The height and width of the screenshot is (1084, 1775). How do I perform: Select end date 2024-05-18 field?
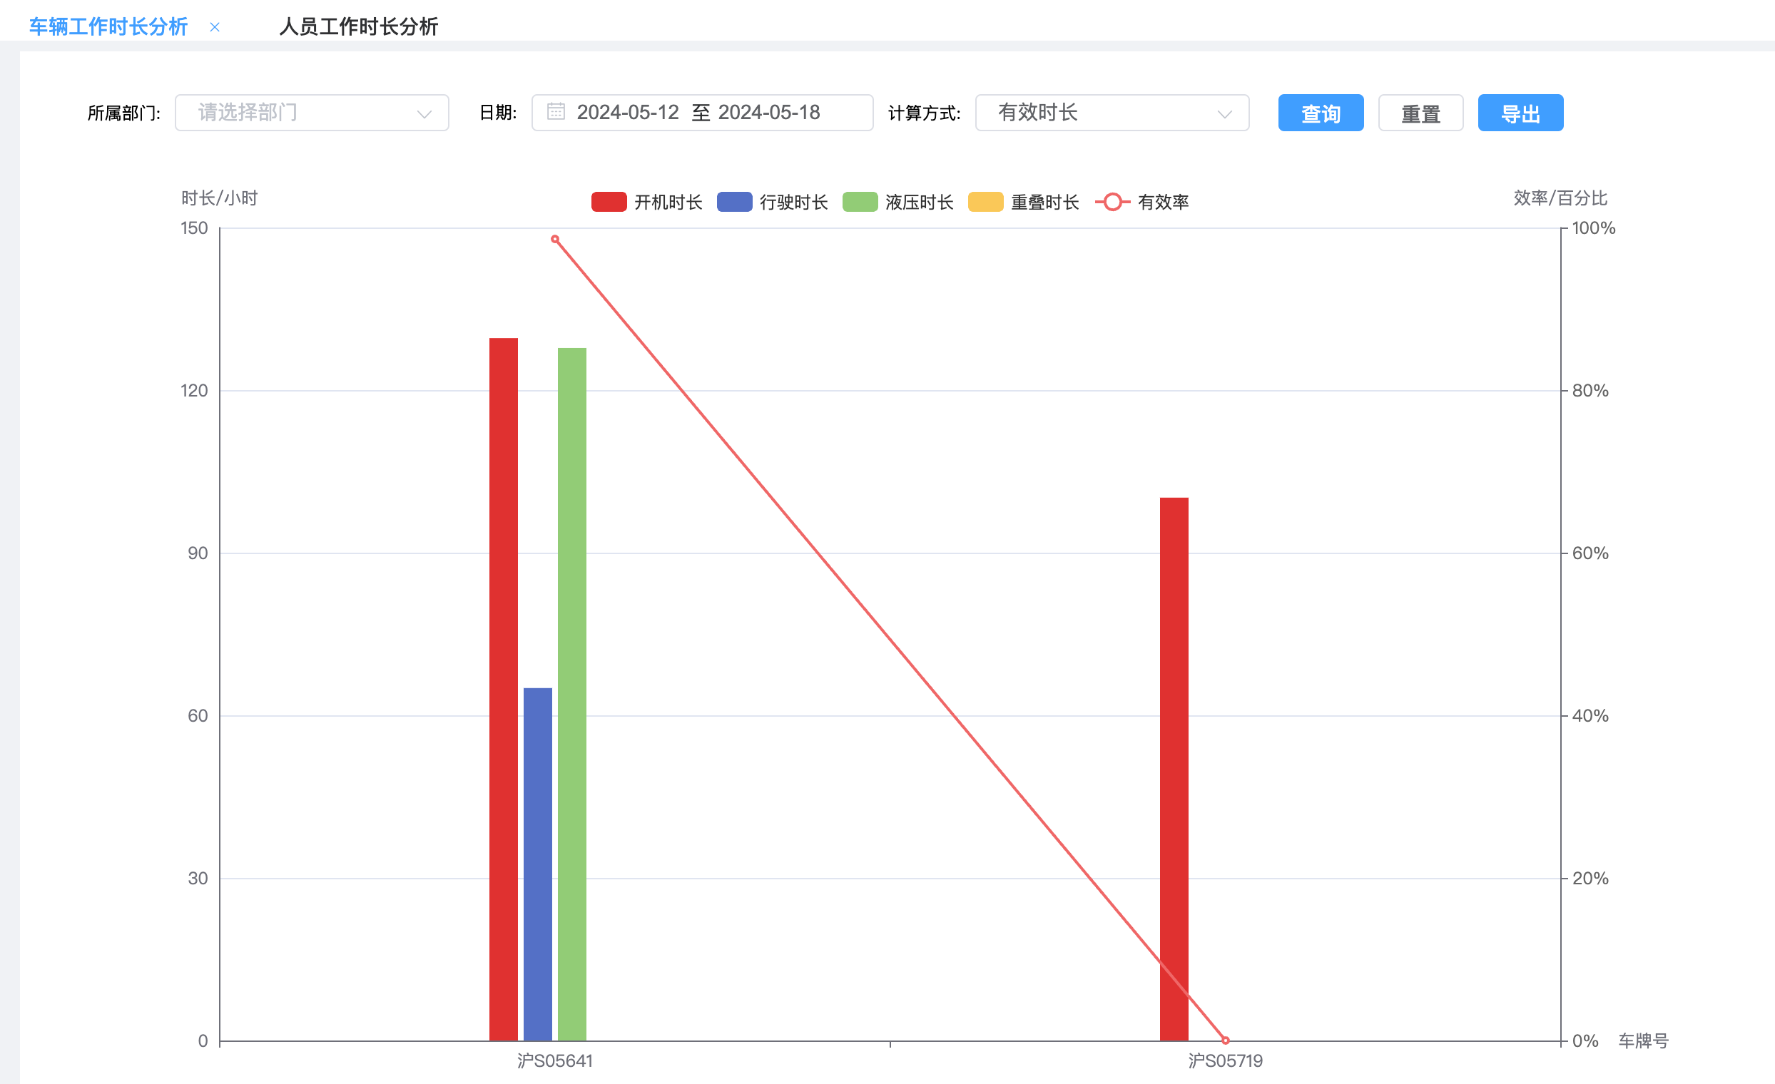tap(768, 113)
